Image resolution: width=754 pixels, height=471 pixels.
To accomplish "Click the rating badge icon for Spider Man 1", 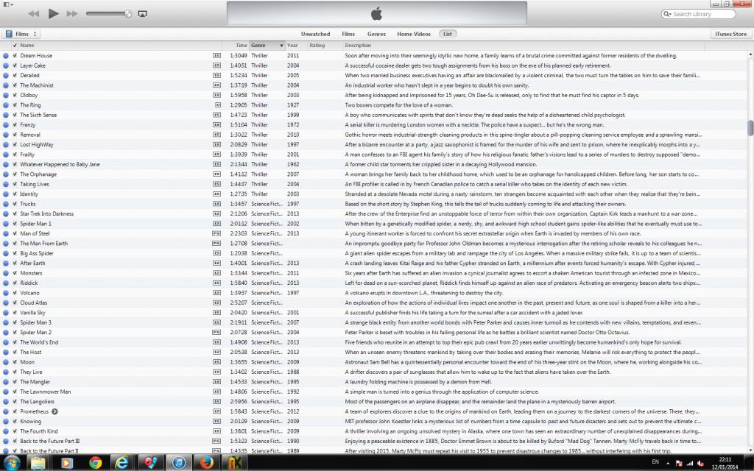I will coord(217,224).
